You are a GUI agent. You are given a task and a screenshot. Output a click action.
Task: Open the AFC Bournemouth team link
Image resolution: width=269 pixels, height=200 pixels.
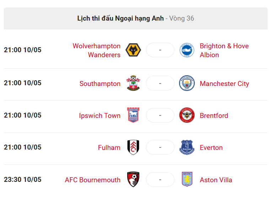pyautogui.click(x=93, y=180)
